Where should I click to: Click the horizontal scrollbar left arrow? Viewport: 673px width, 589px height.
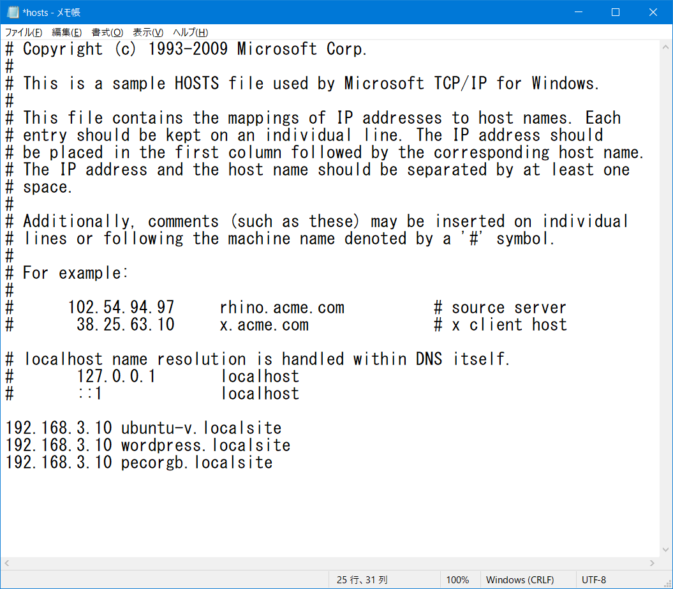point(8,563)
